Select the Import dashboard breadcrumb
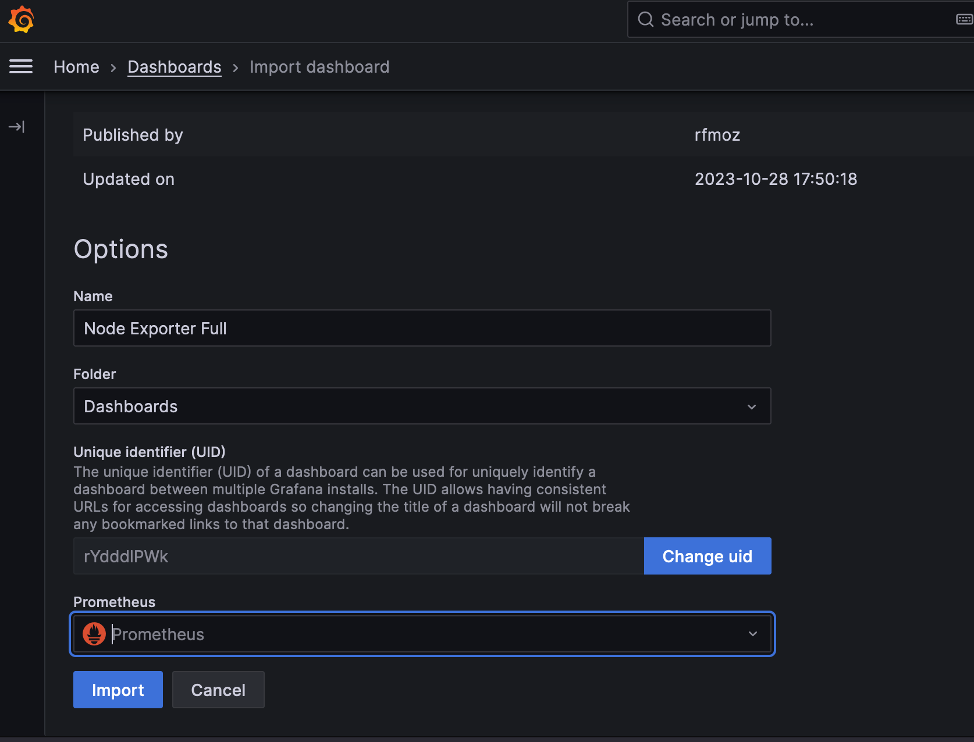 (319, 67)
